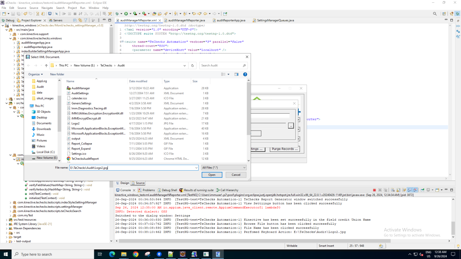This screenshot has height=259, width=461.
Task: Refresh the Audit folder listing
Action: pyautogui.click(x=192, y=65)
